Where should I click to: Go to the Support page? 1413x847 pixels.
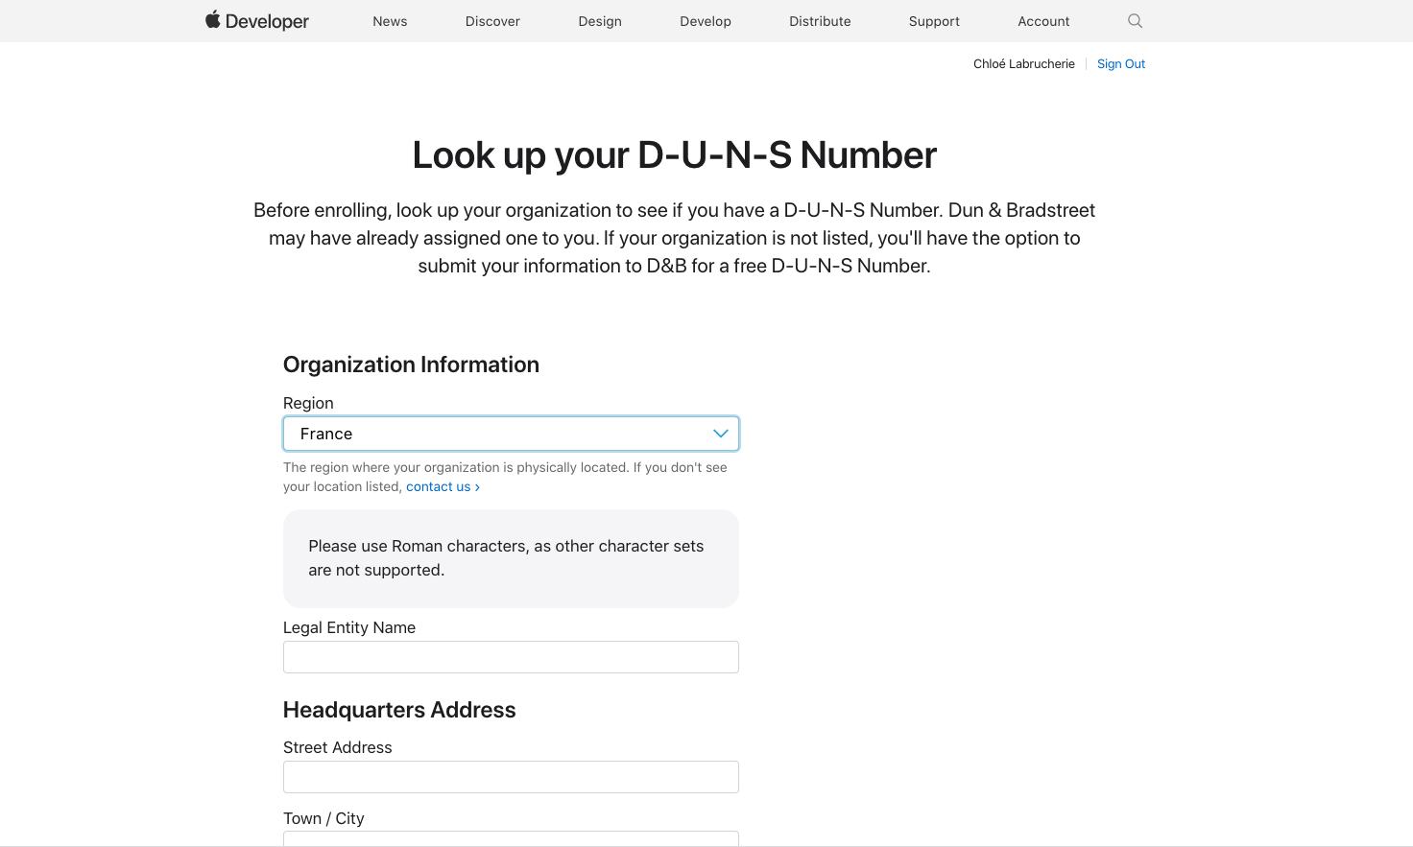(934, 21)
